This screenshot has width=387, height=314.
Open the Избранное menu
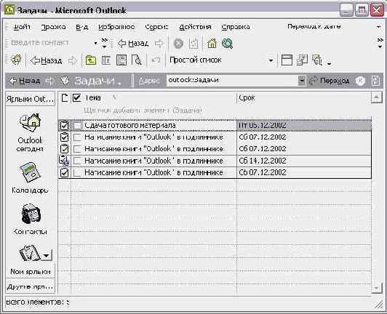[x=116, y=27]
